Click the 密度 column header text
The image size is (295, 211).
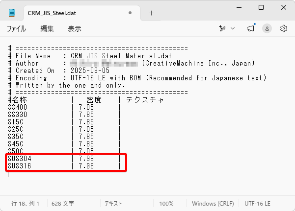(94, 100)
